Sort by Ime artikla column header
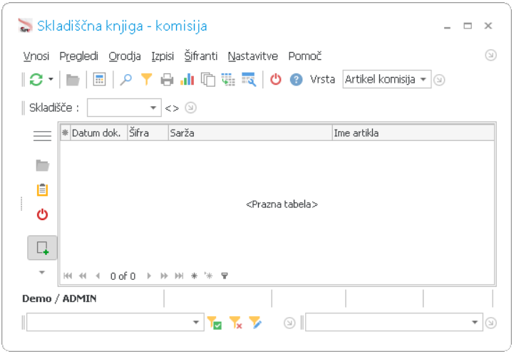Screen dimensions: 514x354 [413, 133]
